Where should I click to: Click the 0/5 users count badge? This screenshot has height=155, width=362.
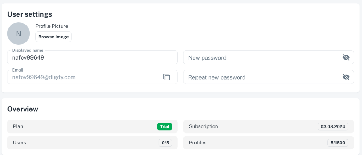tap(165, 143)
